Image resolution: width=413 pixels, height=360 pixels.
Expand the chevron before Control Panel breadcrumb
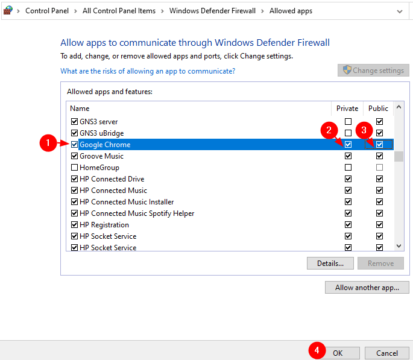point(19,11)
